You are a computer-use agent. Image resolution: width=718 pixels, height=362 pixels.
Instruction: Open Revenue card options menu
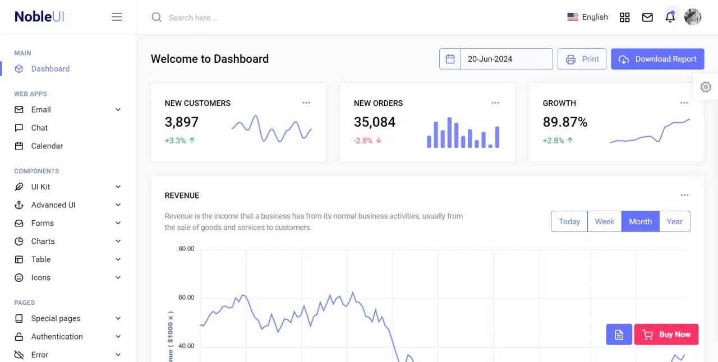684,195
